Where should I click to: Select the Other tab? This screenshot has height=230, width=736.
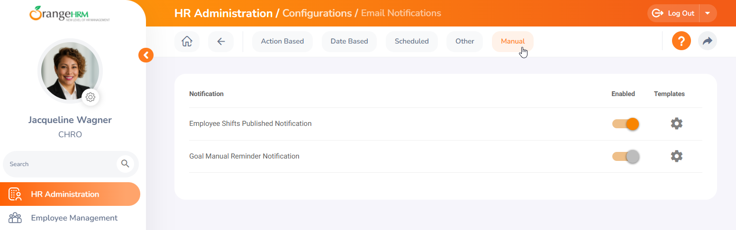coord(464,41)
